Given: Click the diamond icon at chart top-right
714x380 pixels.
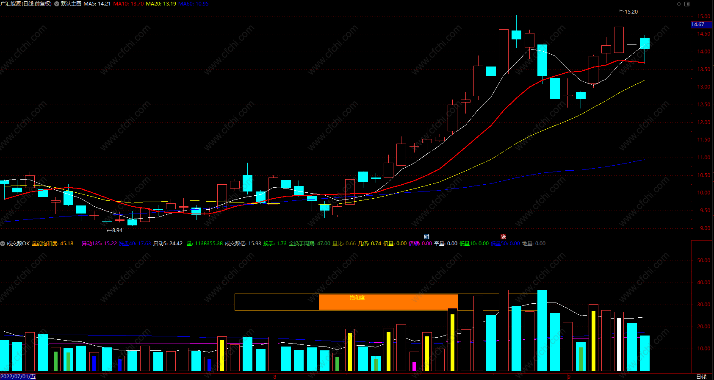Looking at the screenshot, I should pos(679,4).
